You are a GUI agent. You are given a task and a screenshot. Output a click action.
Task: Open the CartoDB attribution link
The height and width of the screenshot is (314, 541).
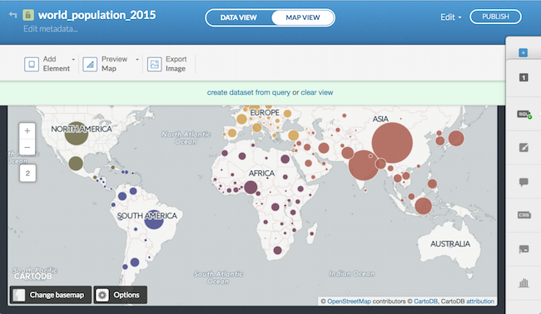pos(425,302)
